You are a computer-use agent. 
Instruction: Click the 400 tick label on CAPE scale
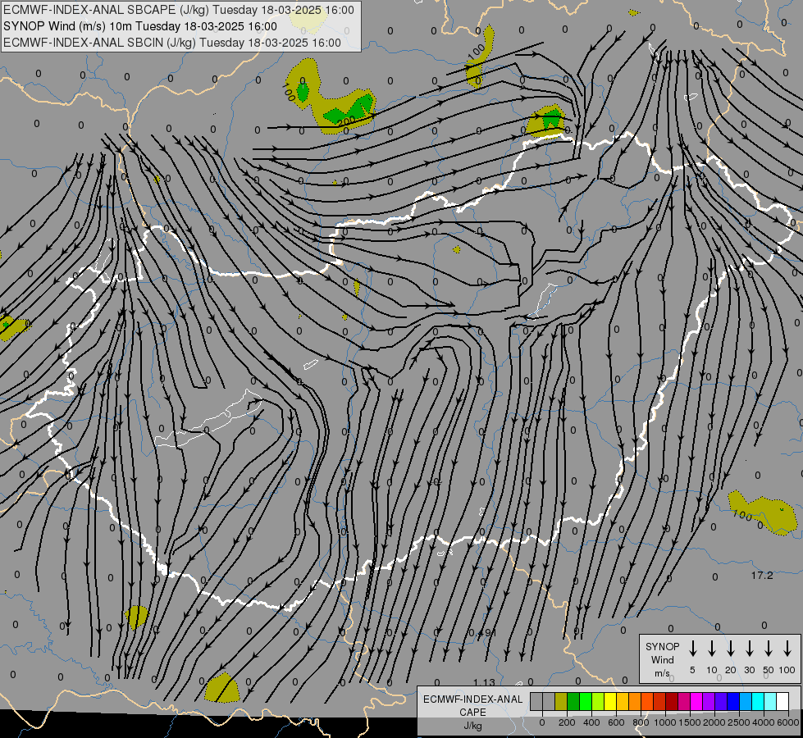(x=591, y=722)
